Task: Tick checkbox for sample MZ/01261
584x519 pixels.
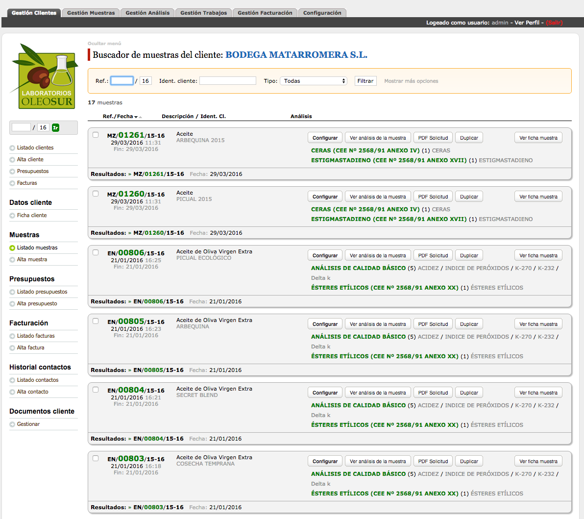Action: pos(96,135)
